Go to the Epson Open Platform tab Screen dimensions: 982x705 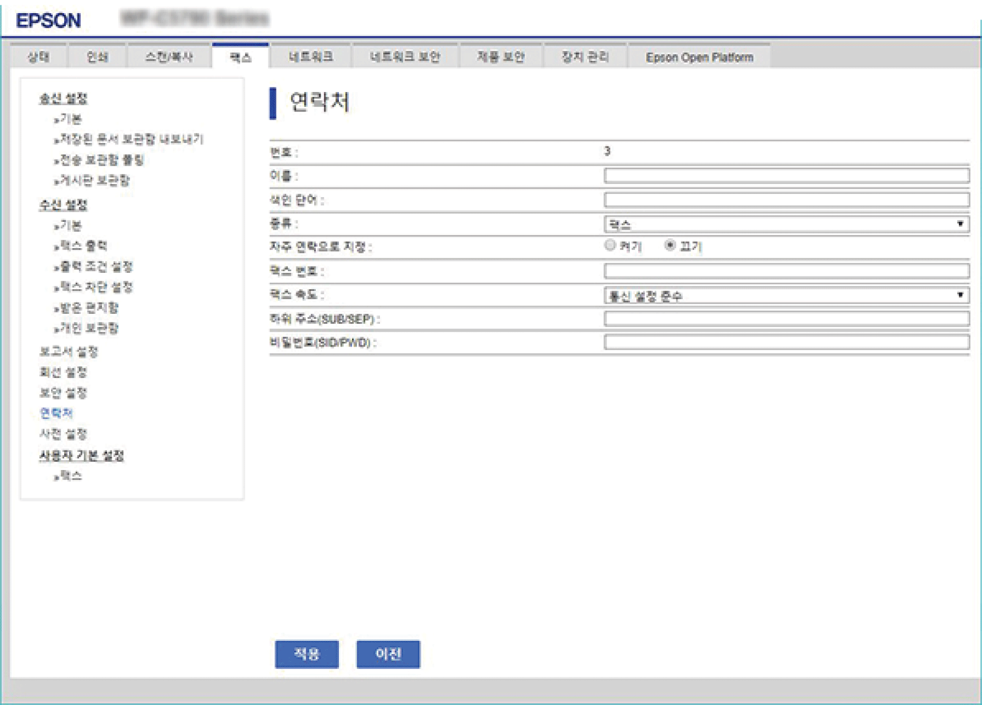699,57
